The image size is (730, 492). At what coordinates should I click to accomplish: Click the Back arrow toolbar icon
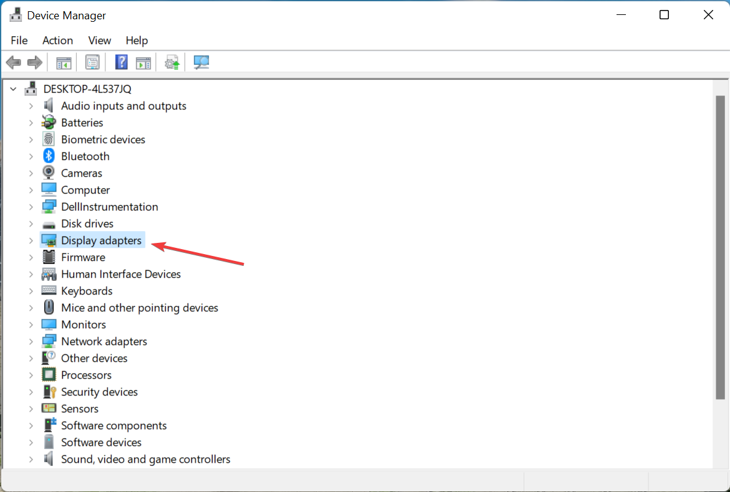click(x=14, y=62)
